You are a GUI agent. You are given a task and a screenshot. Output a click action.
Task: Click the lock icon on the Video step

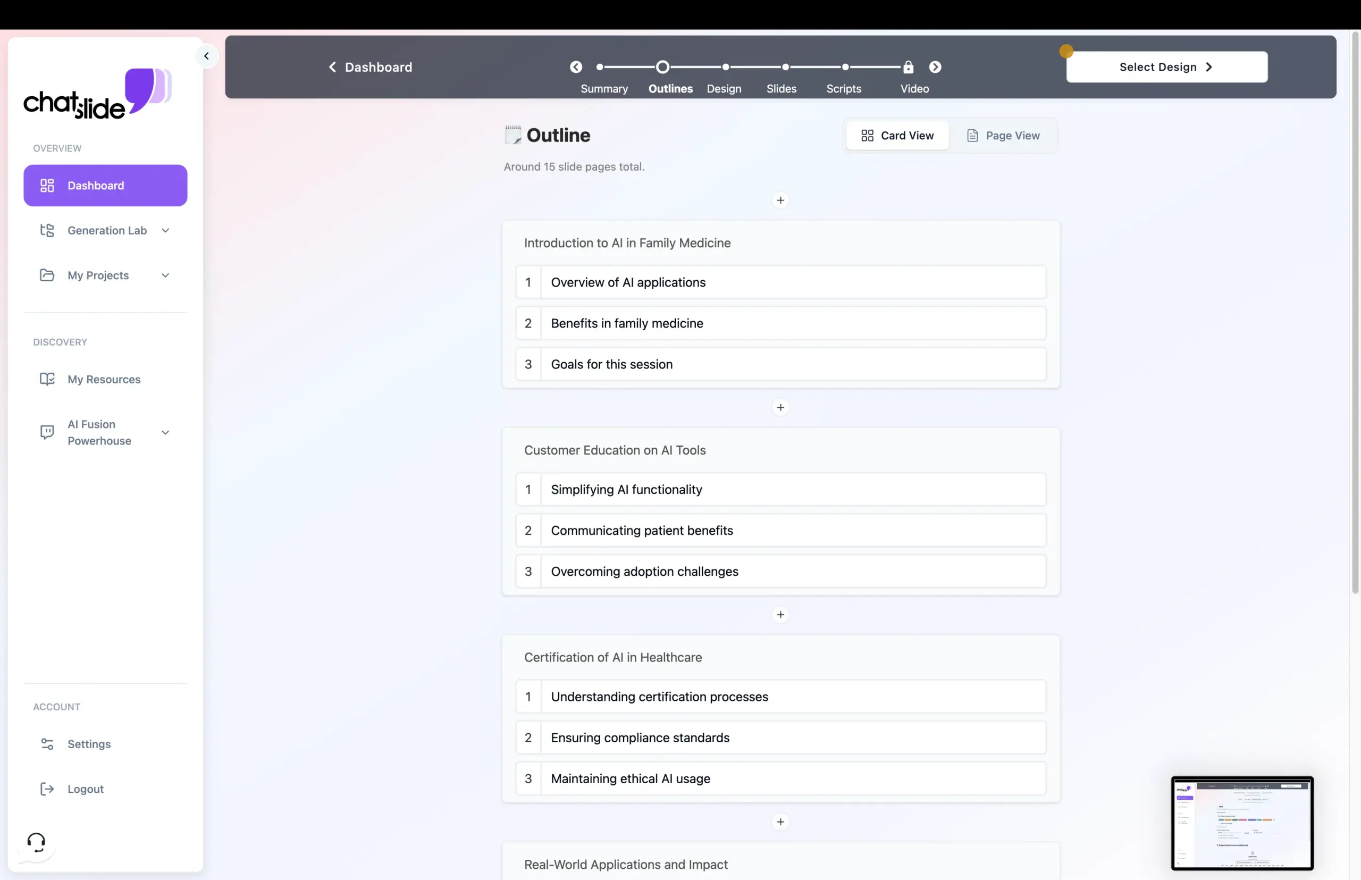pos(908,67)
